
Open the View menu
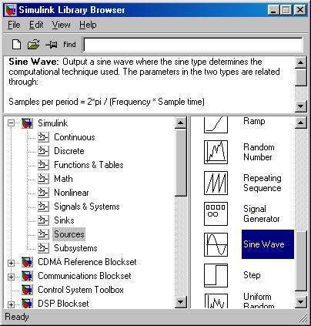point(61,25)
